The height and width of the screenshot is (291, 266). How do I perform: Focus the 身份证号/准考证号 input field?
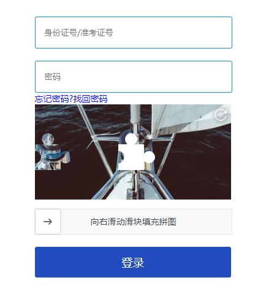[x=134, y=33]
